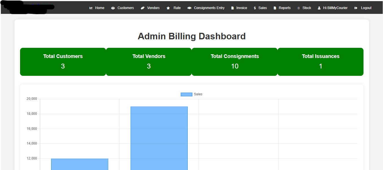Click the Stock box icon
Image resolution: width=383 pixels, height=170 pixels.
point(298,8)
